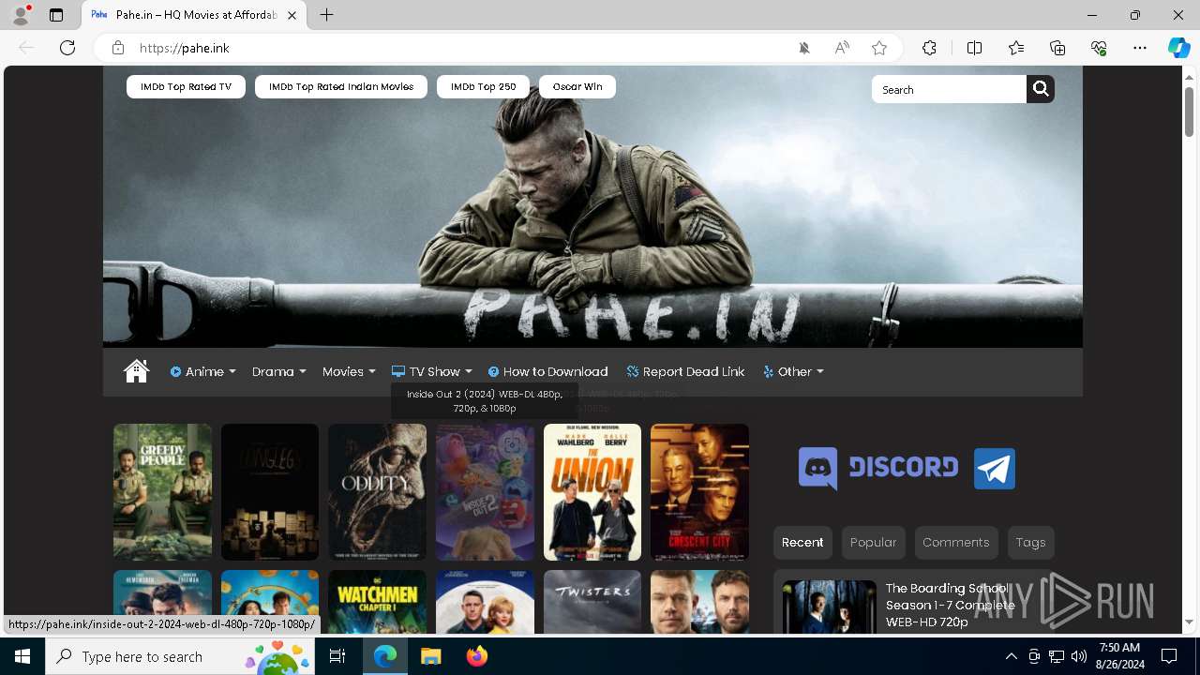1200x675 pixels.
Task: Switch to the Recent tab
Action: pyautogui.click(x=802, y=542)
